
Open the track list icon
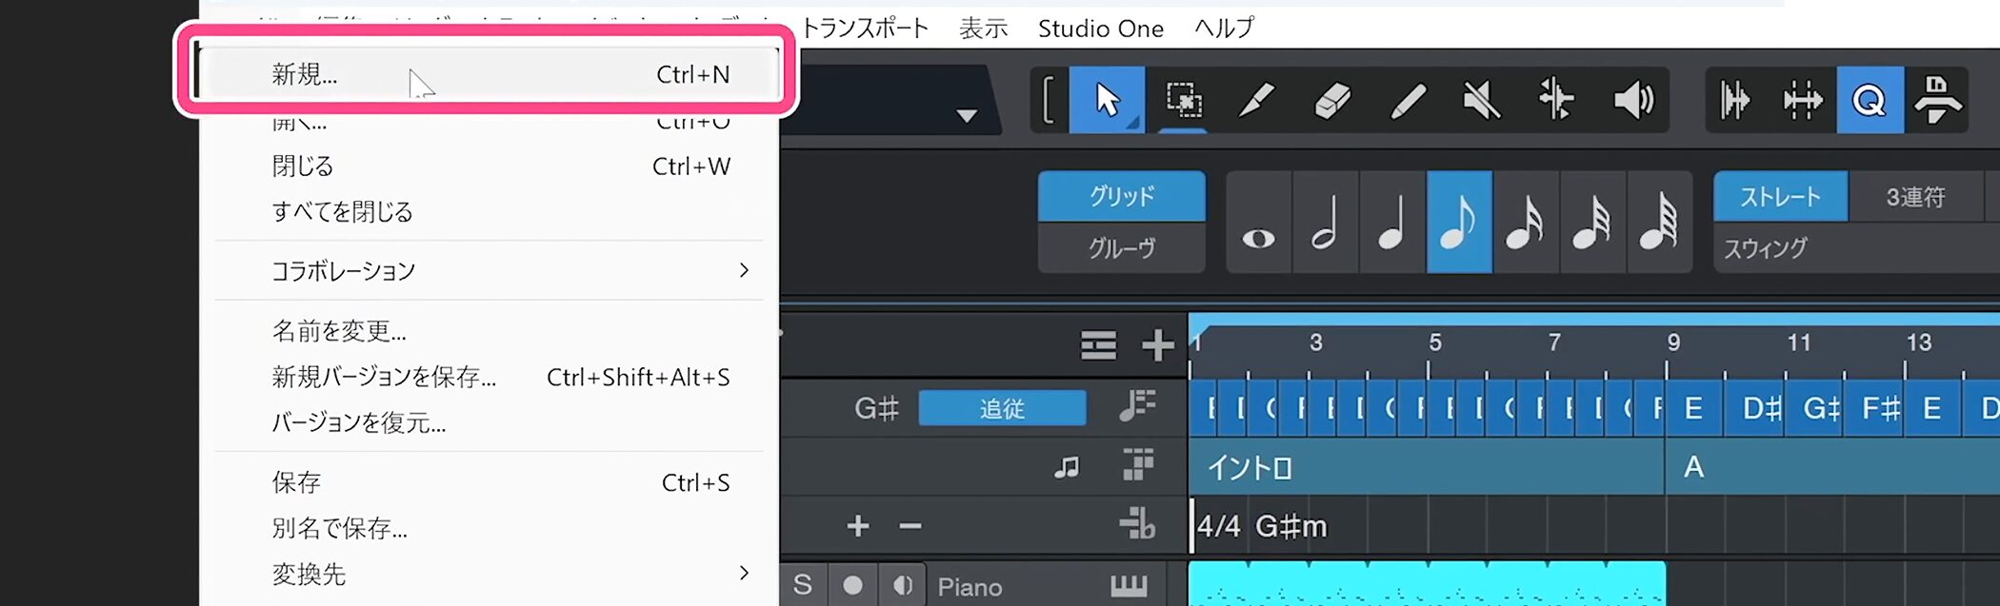tap(1098, 344)
